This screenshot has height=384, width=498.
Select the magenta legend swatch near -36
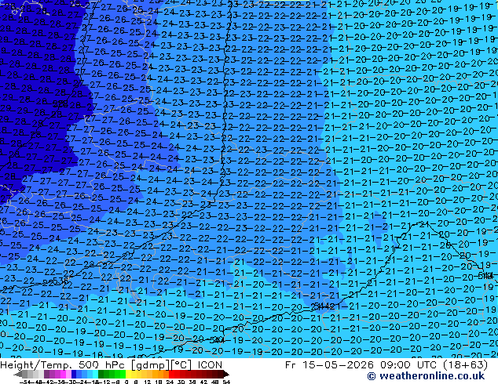click(x=63, y=374)
